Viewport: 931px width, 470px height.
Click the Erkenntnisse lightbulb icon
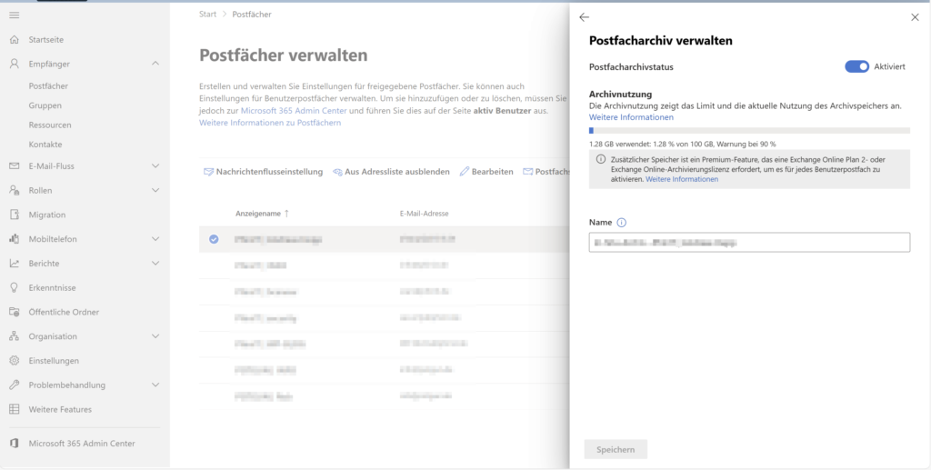click(14, 287)
